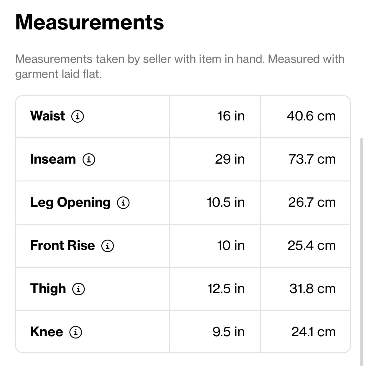Select the 25.4 cm front rise value
Screen dimensions: 366x366
click(312, 246)
